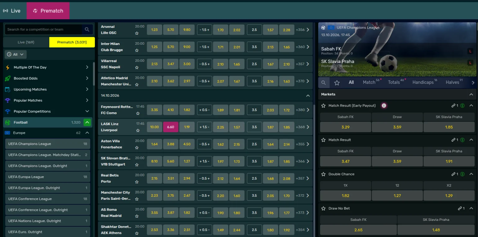Favorite the Match Result (Early Payout) market
Screen dimensions: 478x237
(324, 105)
